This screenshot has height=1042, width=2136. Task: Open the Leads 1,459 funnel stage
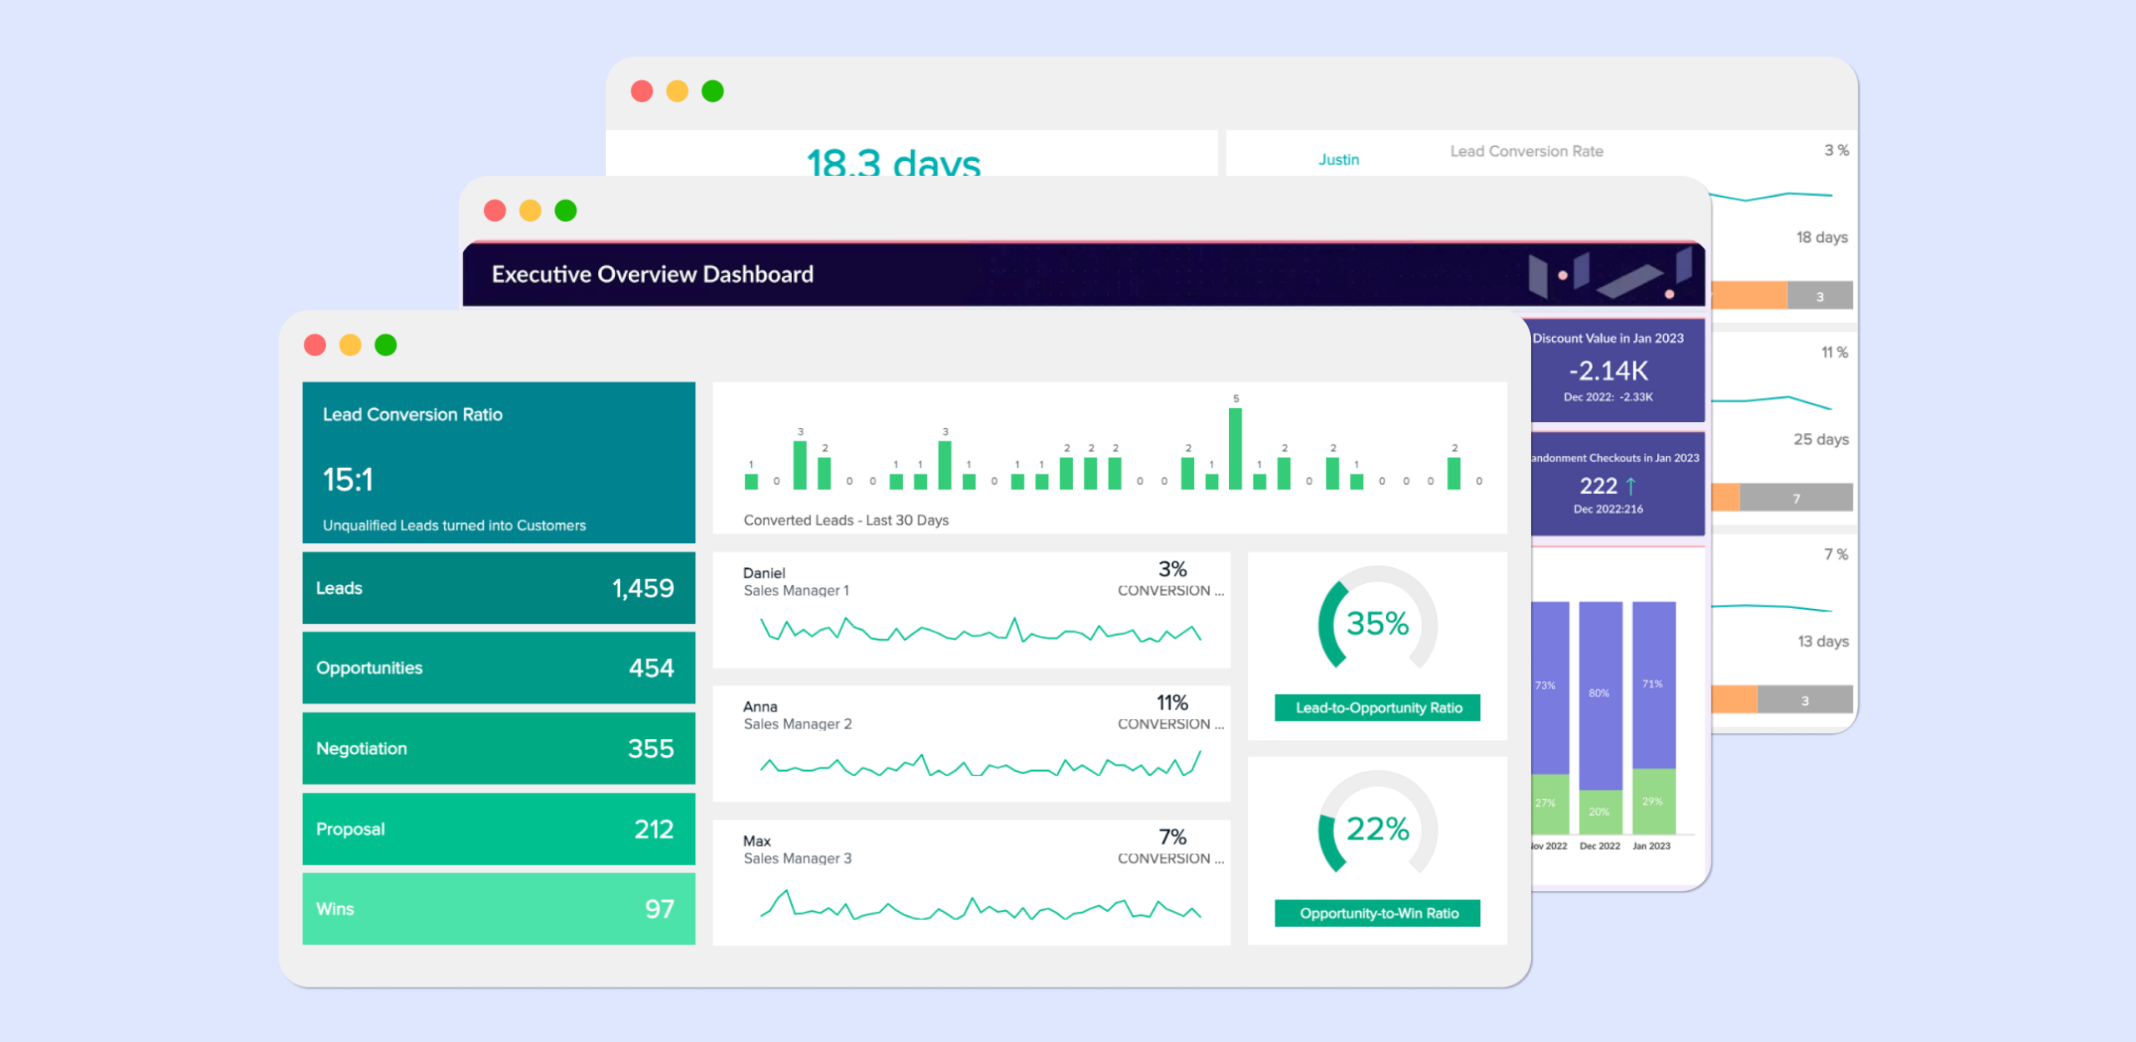[498, 588]
